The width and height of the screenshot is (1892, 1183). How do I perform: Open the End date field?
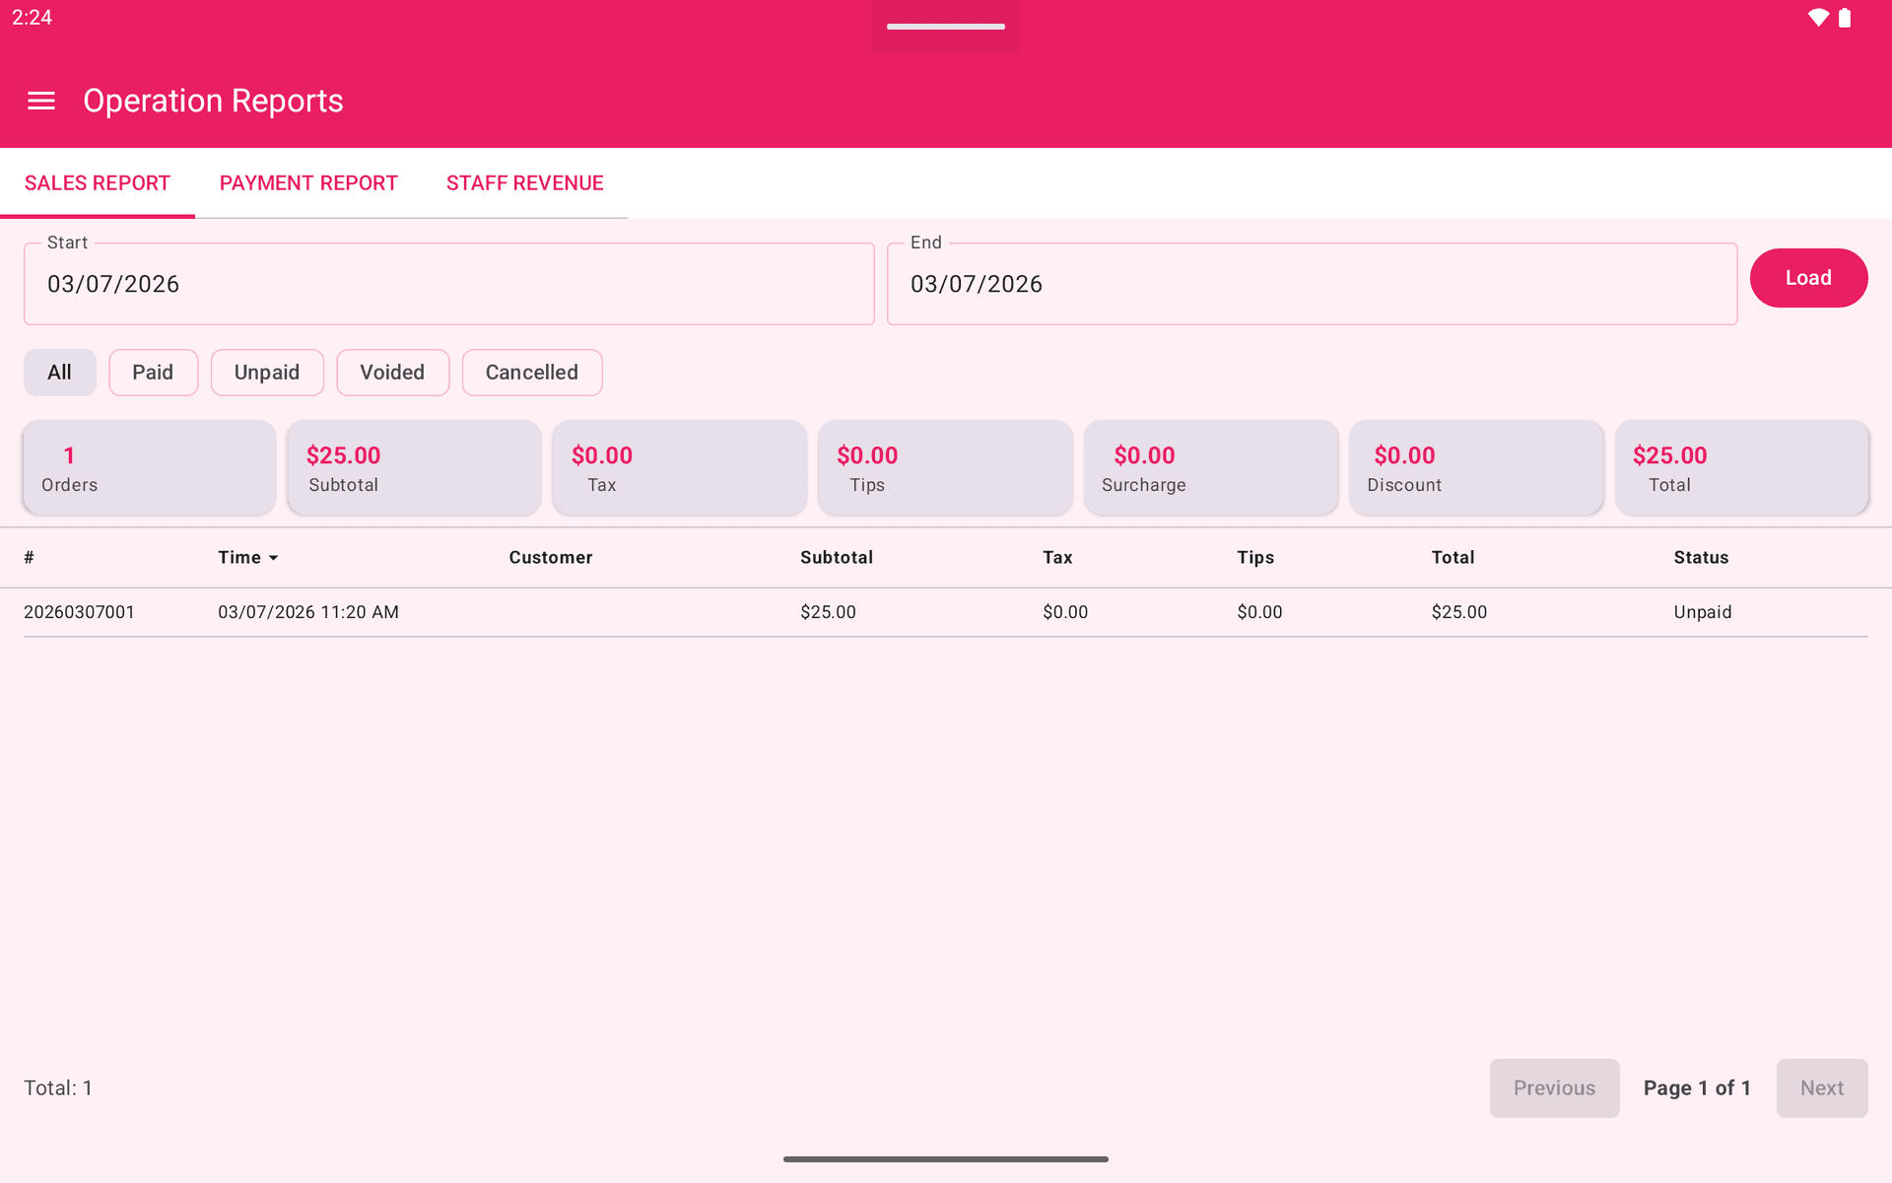1311,284
